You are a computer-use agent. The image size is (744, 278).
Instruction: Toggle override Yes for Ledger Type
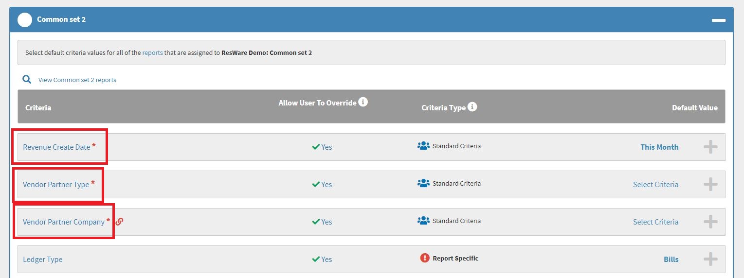pos(322,260)
